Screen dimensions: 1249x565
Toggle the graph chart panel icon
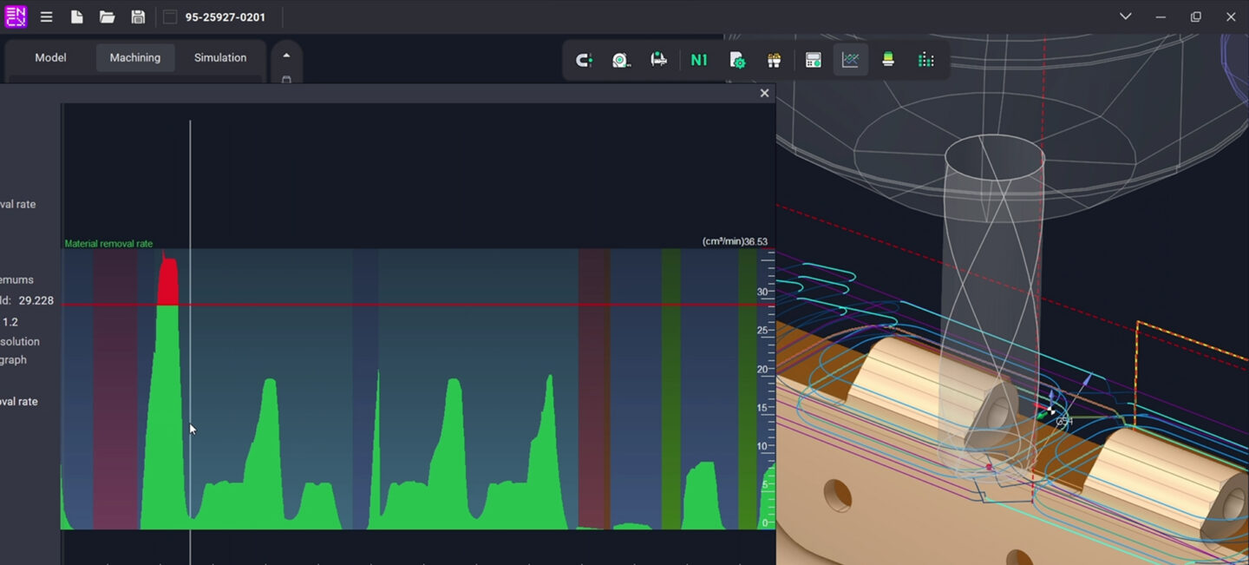(850, 60)
